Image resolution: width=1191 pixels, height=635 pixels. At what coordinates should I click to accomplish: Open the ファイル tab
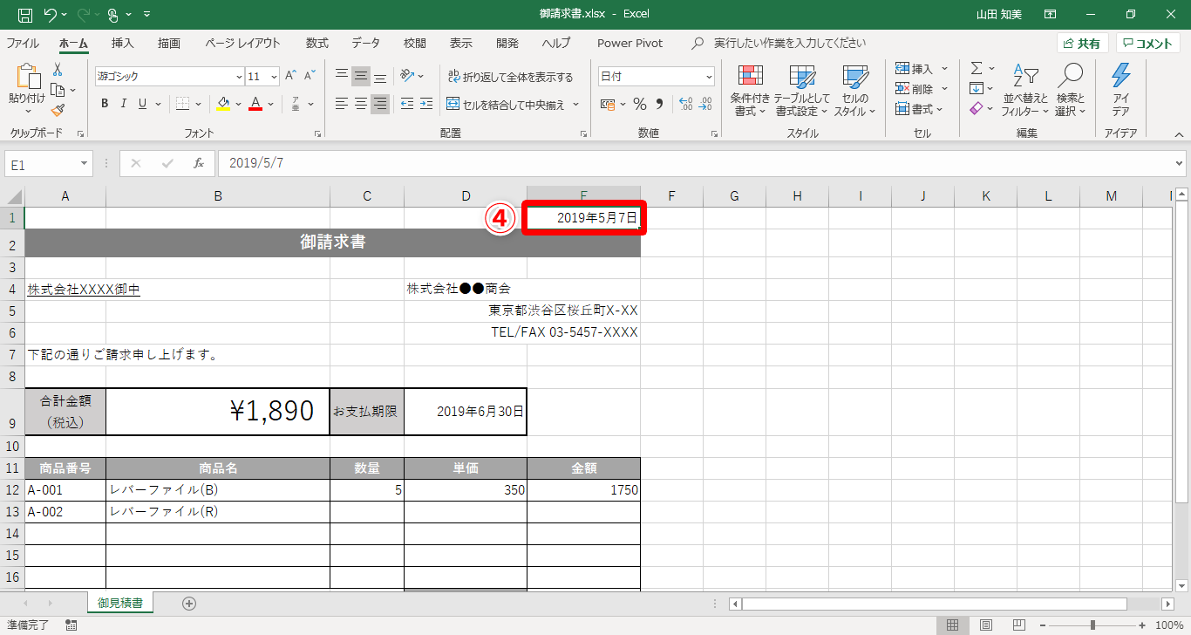(x=23, y=43)
